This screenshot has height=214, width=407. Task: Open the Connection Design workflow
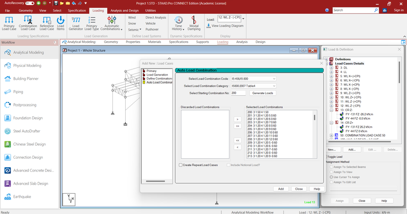(x=28, y=157)
